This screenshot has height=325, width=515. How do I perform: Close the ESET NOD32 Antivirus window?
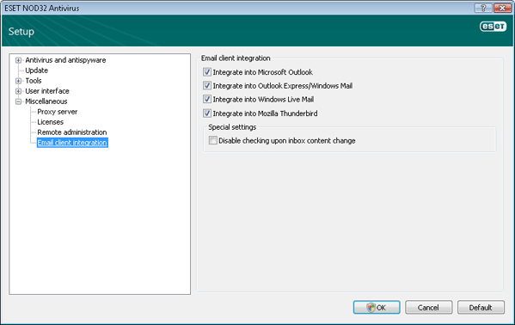(x=502, y=9)
